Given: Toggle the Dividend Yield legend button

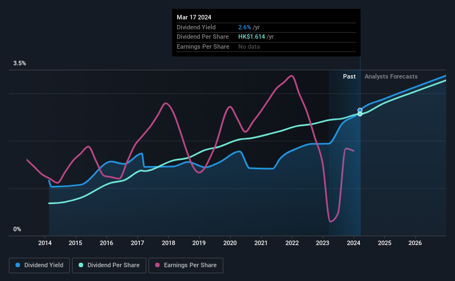Looking at the screenshot, I should click(39, 266).
